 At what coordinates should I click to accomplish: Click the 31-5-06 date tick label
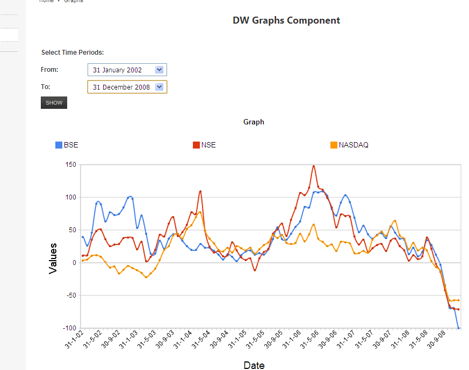coord(310,339)
